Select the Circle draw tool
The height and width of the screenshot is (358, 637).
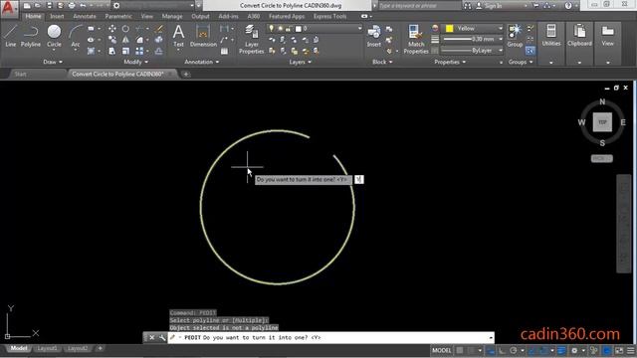pos(54,36)
